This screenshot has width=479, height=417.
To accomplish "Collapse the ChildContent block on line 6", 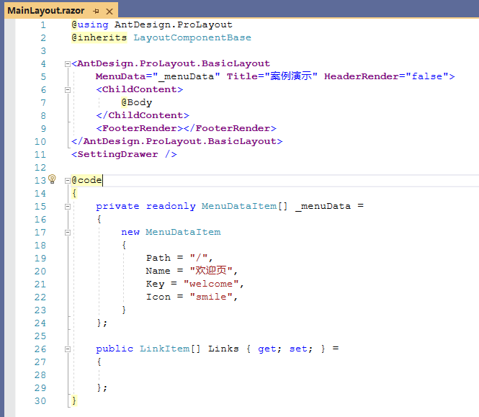I will coord(68,90).
